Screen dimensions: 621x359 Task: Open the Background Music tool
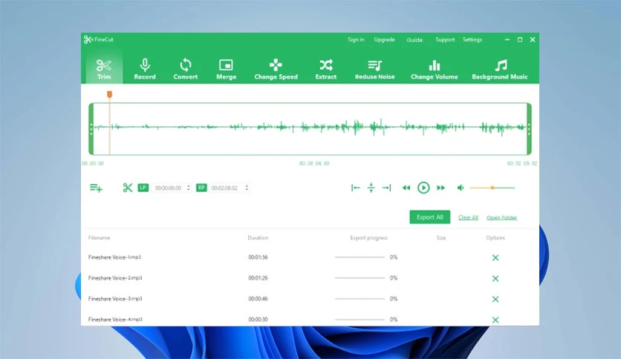tap(499, 69)
